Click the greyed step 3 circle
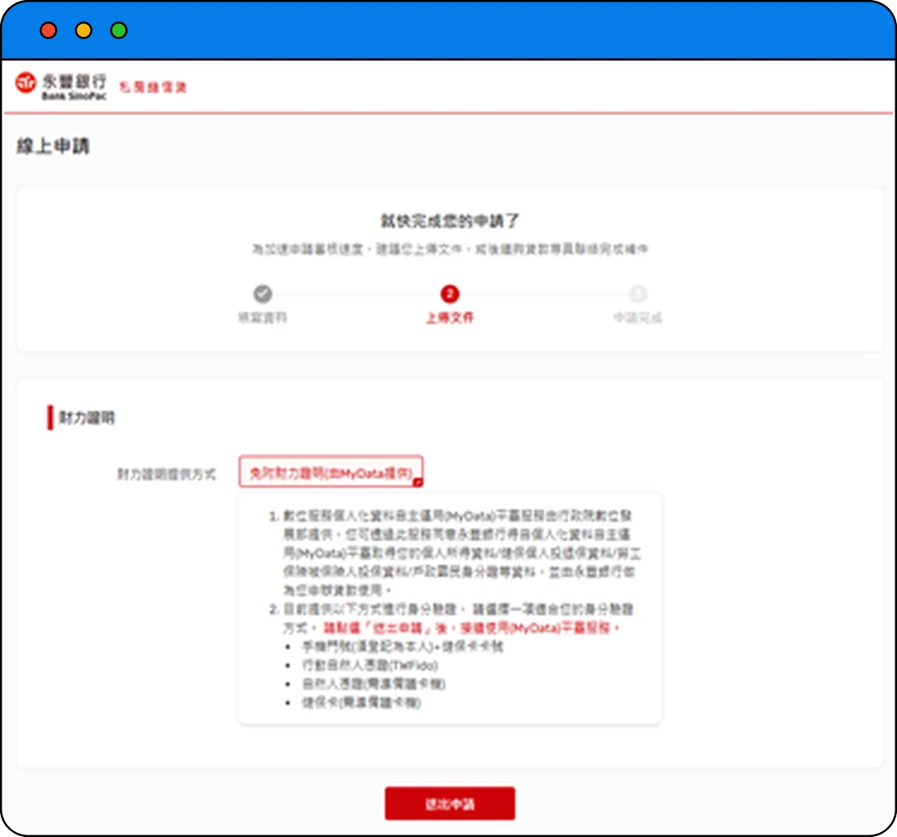This screenshot has width=897, height=837. pyautogui.click(x=638, y=294)
